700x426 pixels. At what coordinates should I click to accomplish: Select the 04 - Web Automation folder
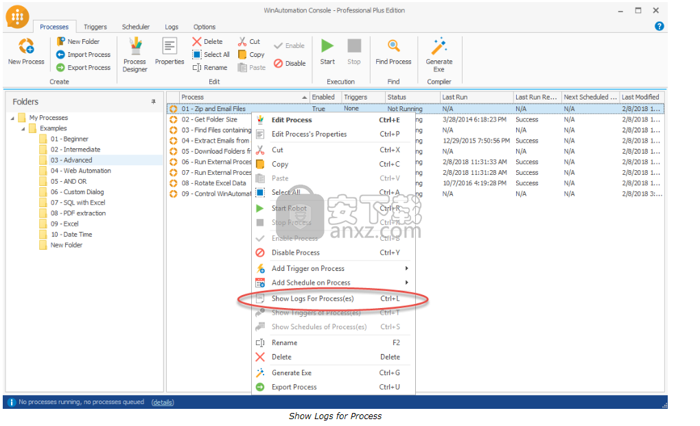click(x=80, y=171)
